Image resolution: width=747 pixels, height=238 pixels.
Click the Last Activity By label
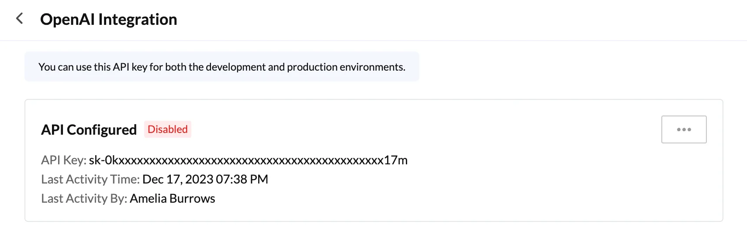pos(84,198)
